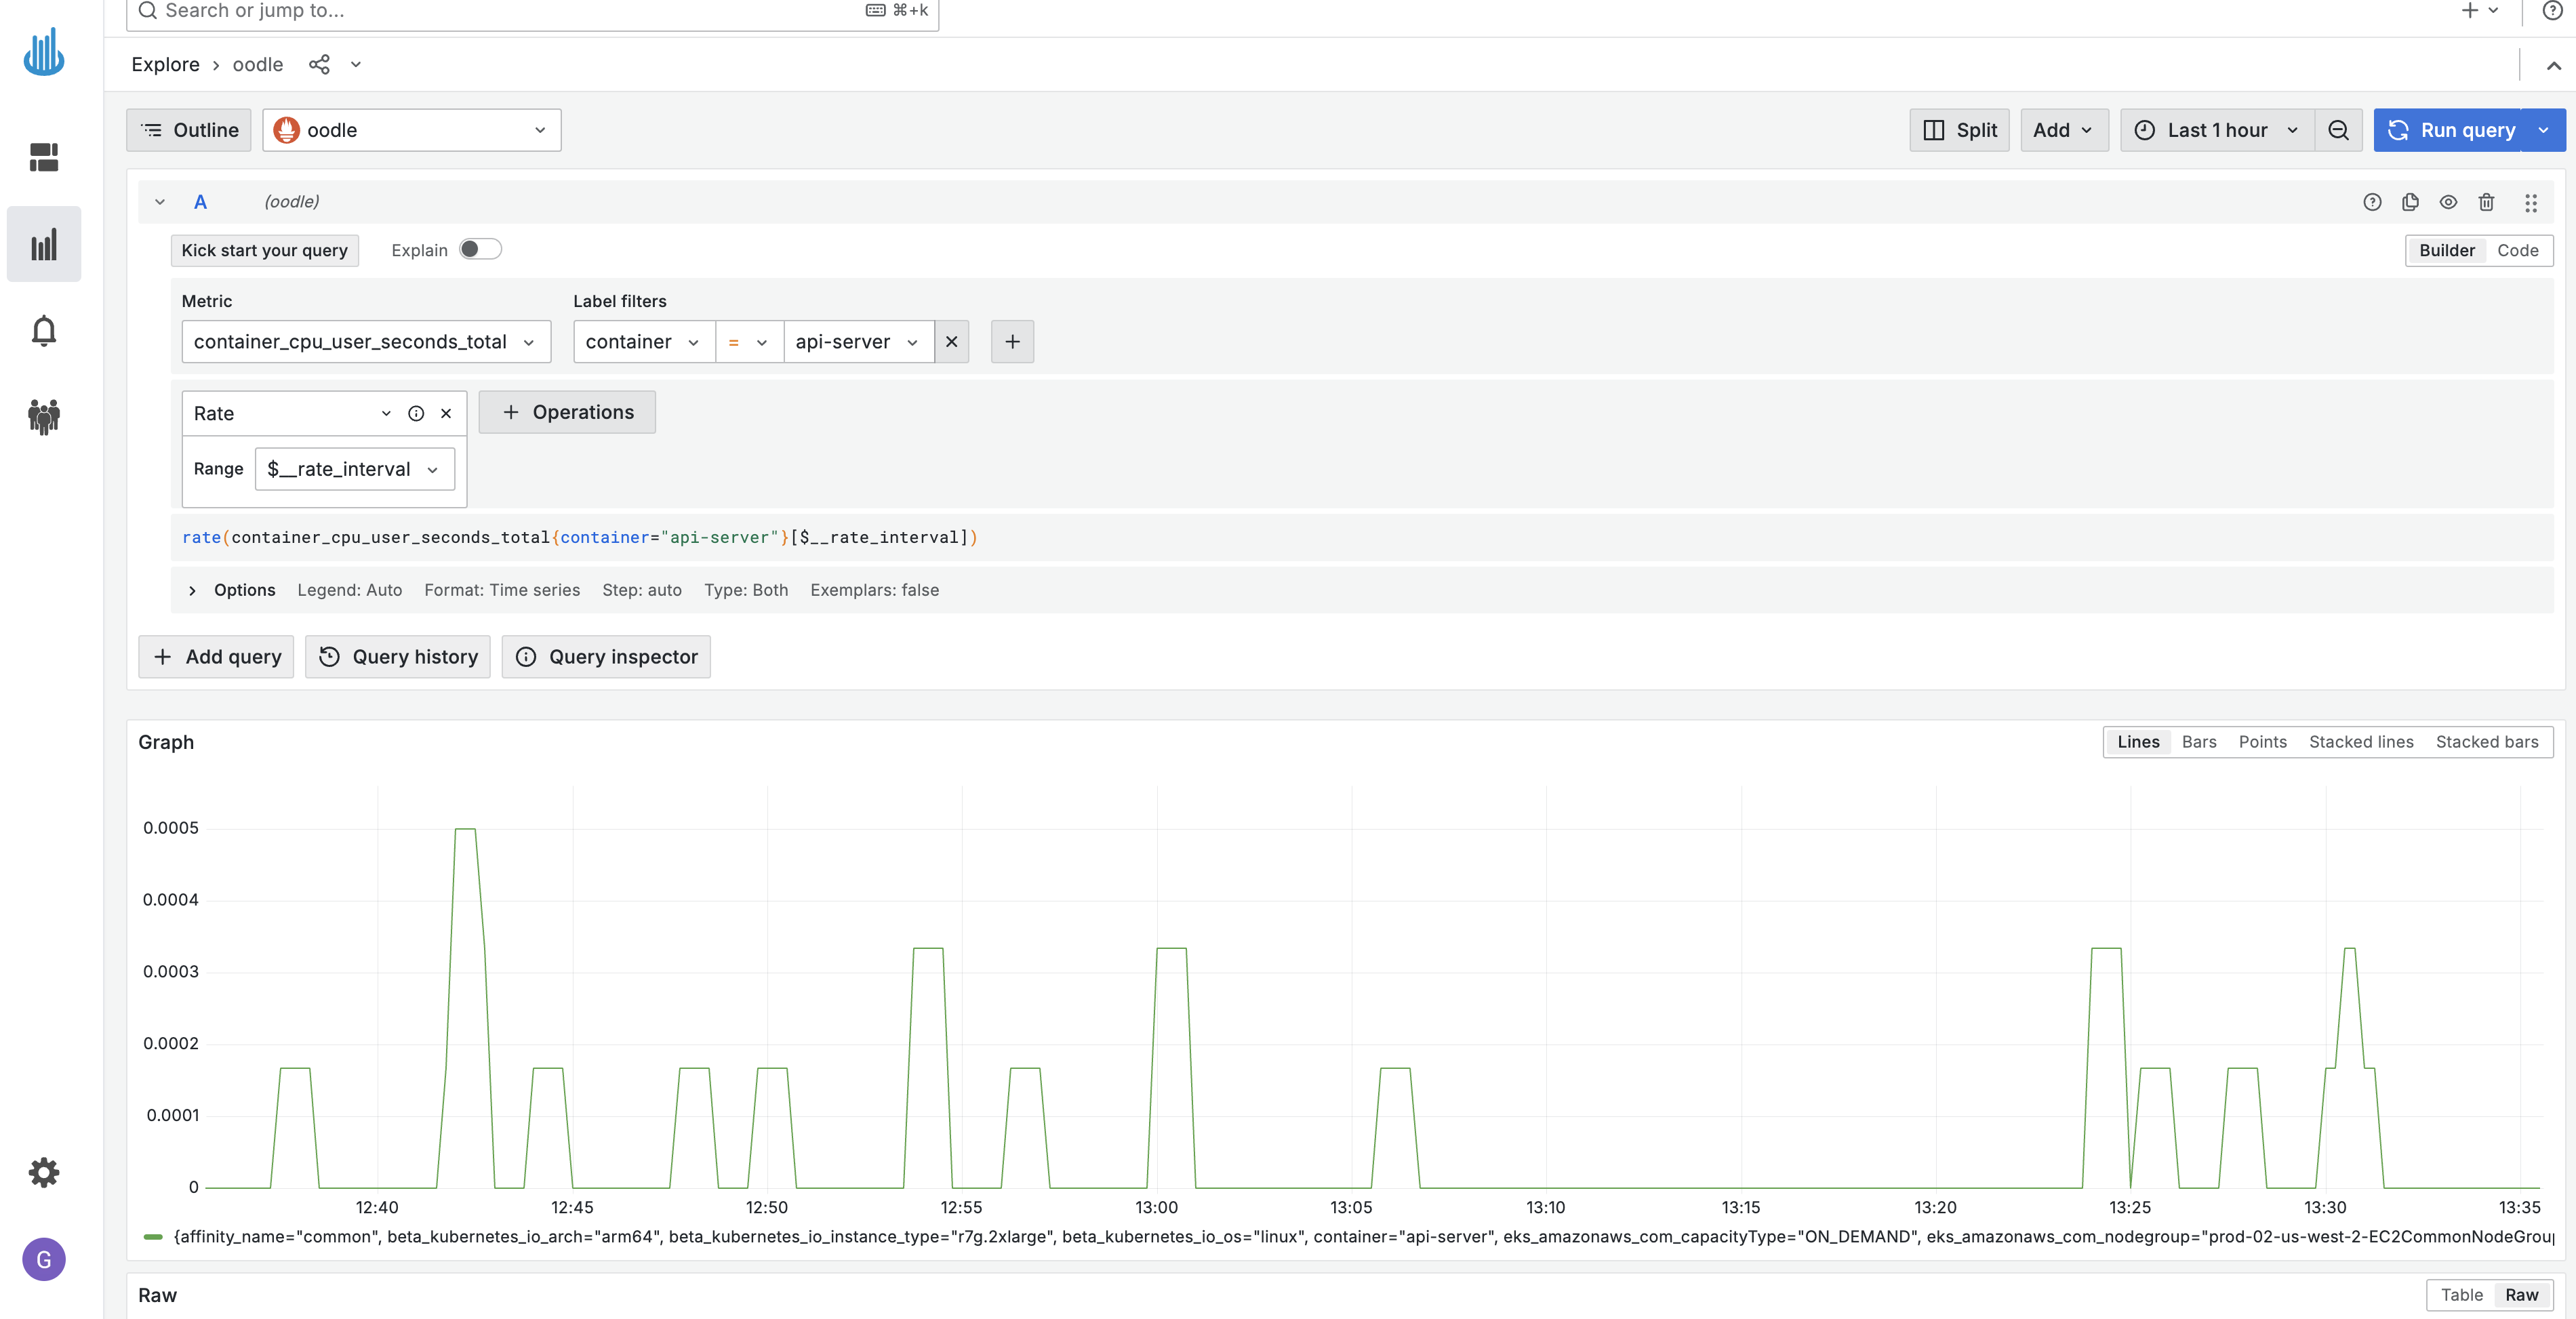Click Kick start your query
This screenshot has width=2576, height=1319.
click(264, 251)
